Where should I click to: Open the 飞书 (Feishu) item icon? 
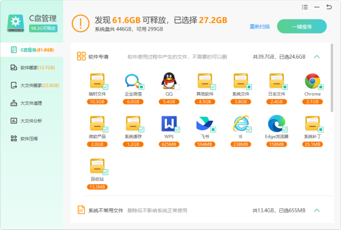tap(204, 123)
